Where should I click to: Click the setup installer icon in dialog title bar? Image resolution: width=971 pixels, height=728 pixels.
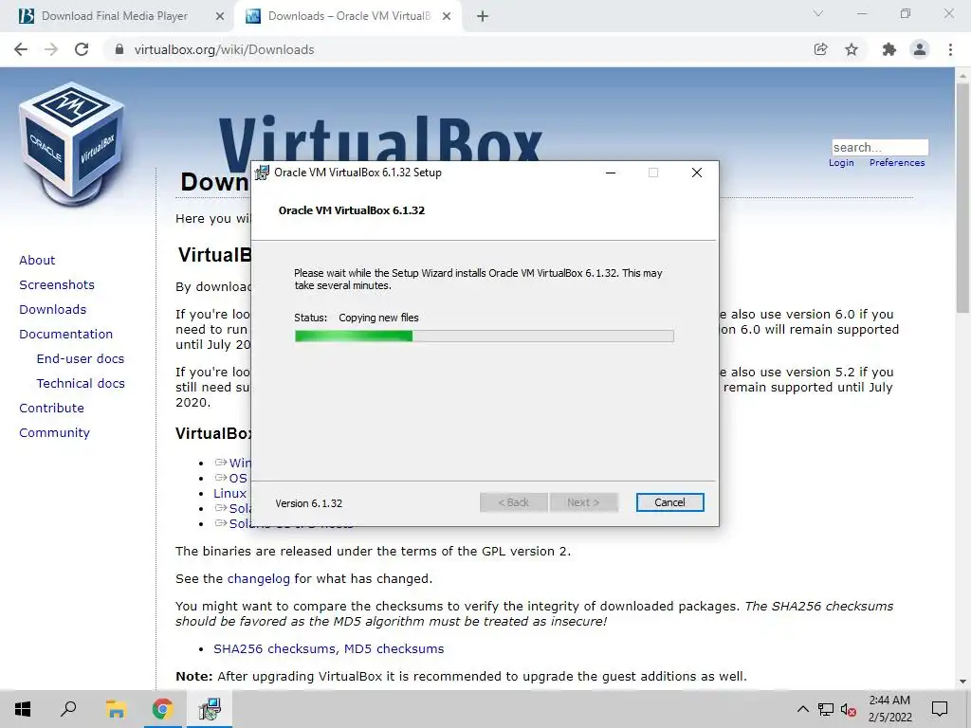[263, 173]
